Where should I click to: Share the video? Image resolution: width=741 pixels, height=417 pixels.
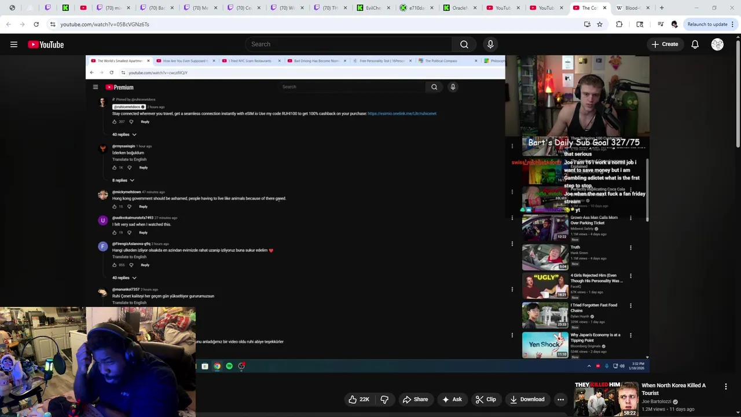pos(415,399)
